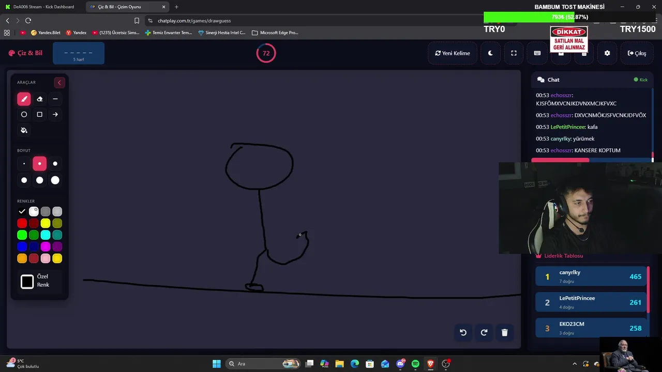Choose the largest brush size
This screenshot has width=662, height=372.
pos(55,180)
